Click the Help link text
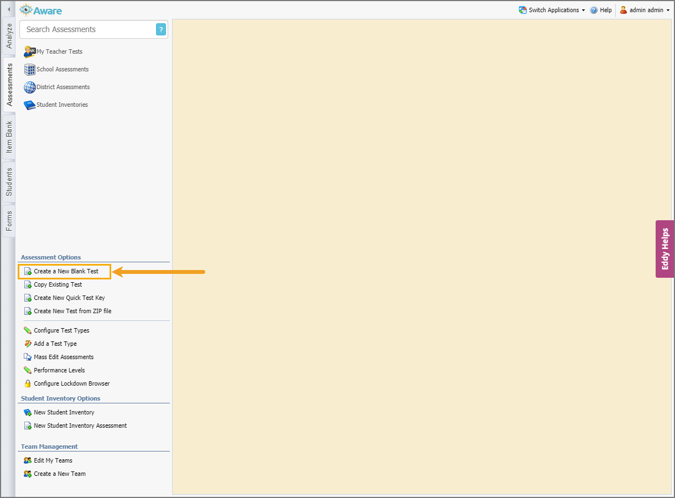This screenshot has width=675, height=498. point(606,10)
